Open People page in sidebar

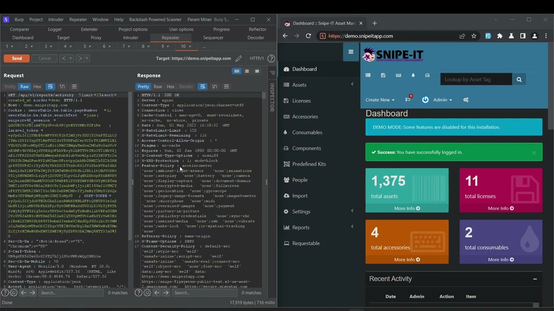300,180
